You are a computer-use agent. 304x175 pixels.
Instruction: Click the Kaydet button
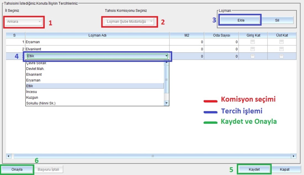pyautogui.click(x=254, y=169)
